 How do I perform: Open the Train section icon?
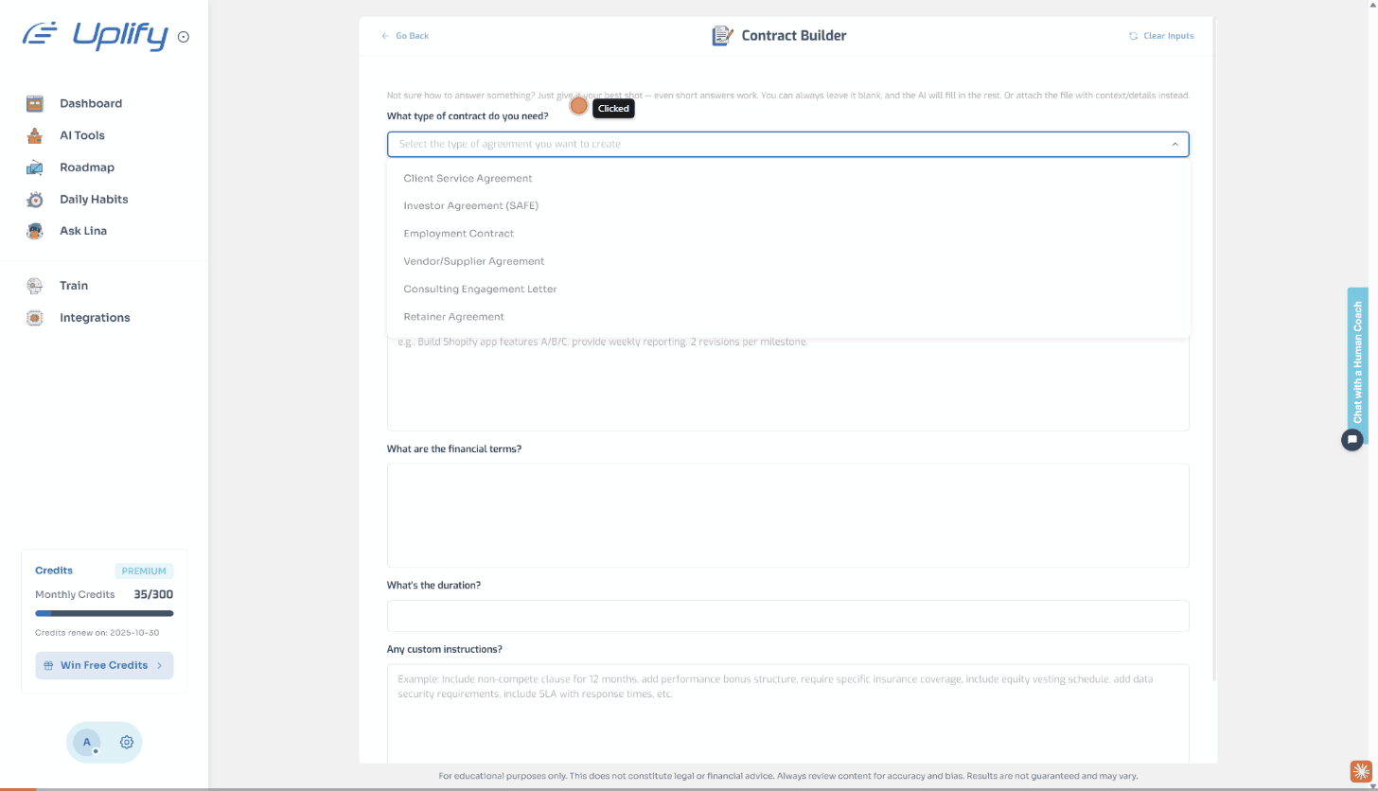(x=35, y=286)
